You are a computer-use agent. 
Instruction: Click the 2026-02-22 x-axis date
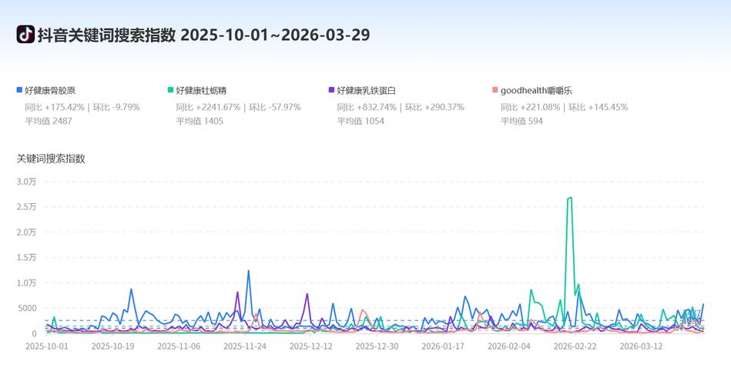(x=575, y=346)
